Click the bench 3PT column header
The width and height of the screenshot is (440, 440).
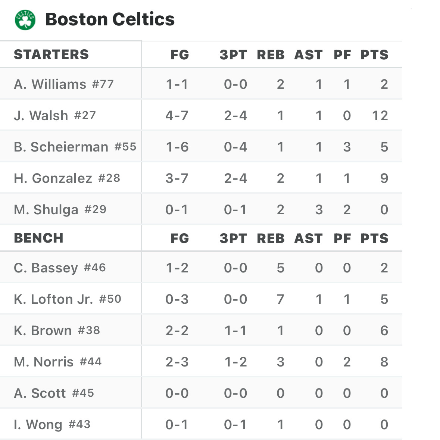pyautogui.click(x=233, y=238)
